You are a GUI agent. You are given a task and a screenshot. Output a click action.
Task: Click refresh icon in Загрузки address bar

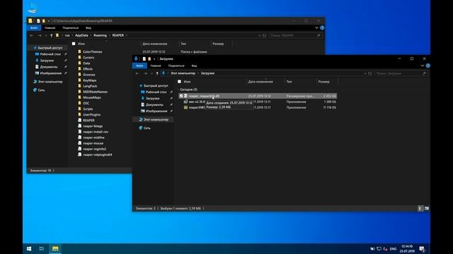click(369, 73)
